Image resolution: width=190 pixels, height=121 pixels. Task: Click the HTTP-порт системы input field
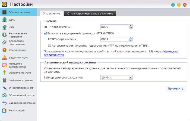114,27
